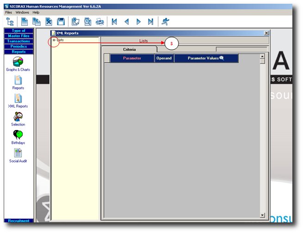The width and height of the screenshot is (303, 233).
Task: Click the Parameter column header
Action: (132, 58)
